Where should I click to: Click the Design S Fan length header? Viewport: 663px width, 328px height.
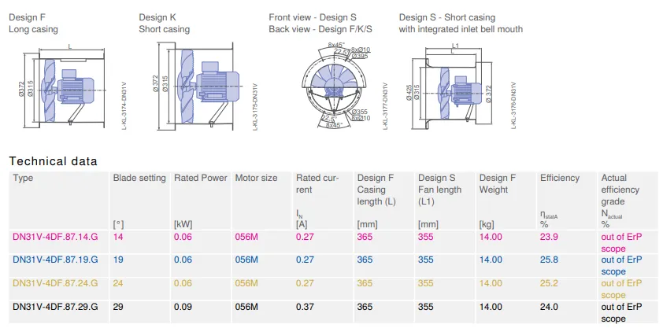point(439,190)
